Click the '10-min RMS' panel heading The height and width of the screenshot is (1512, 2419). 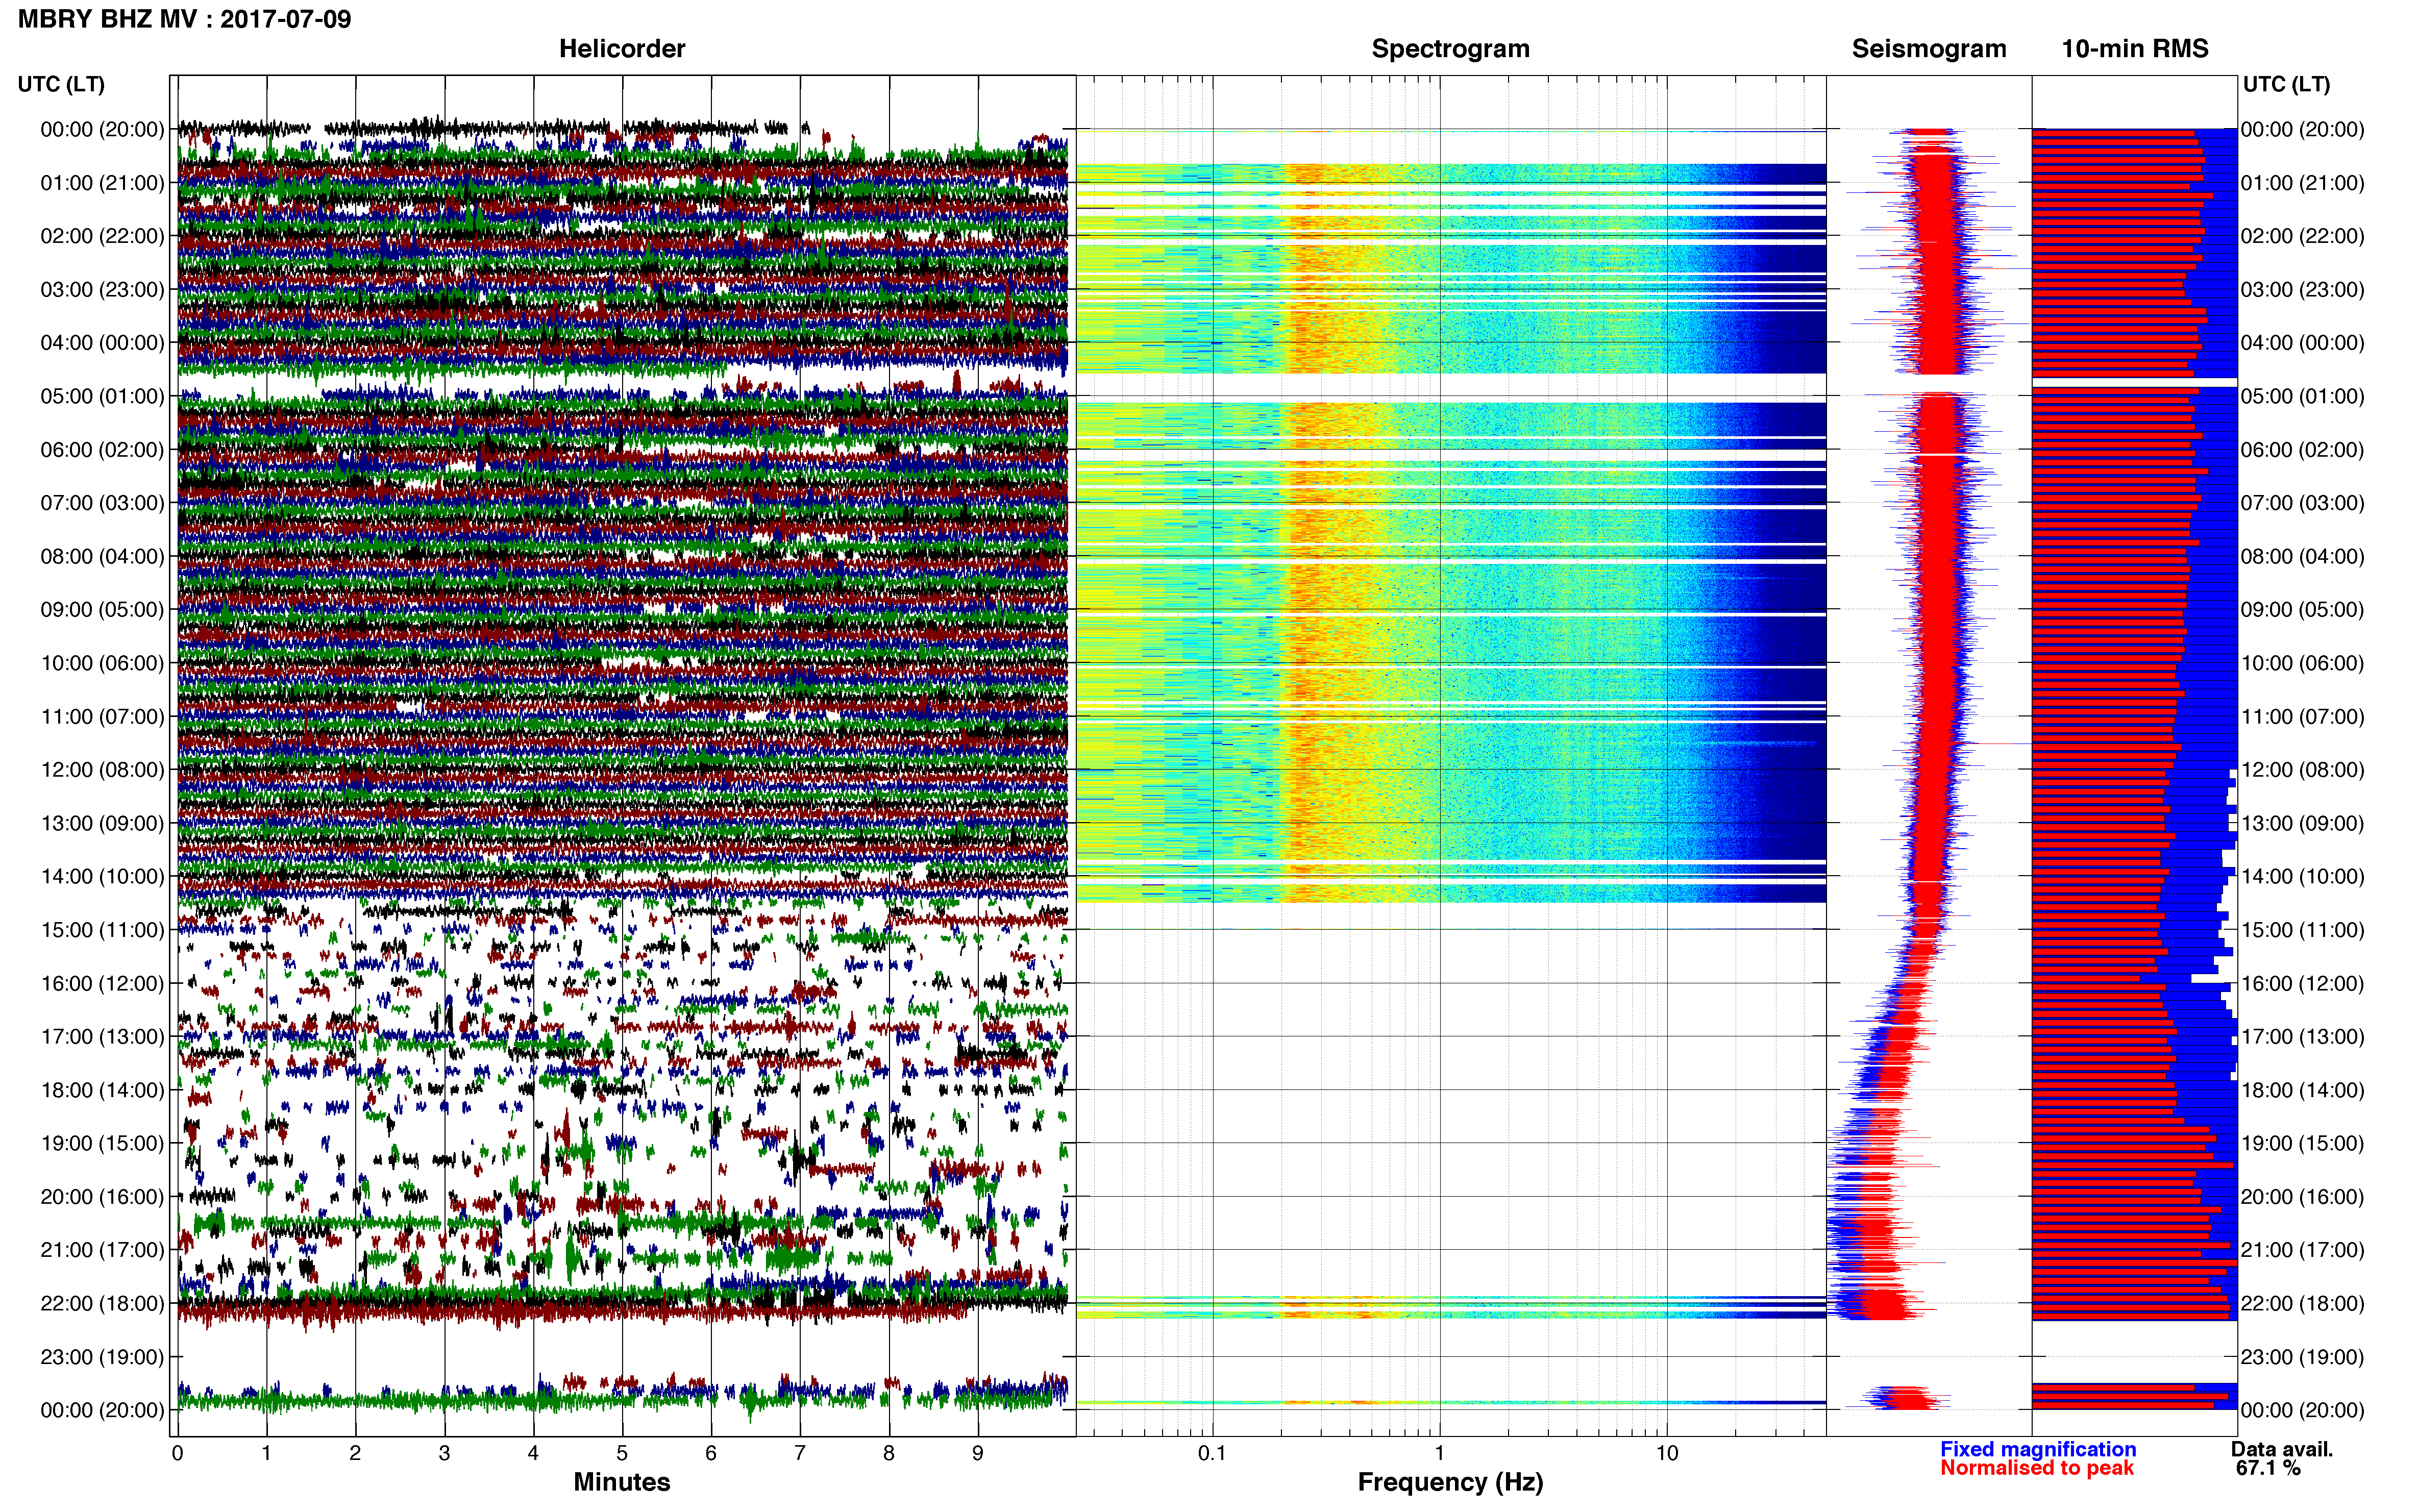(x=2135, y=49)
